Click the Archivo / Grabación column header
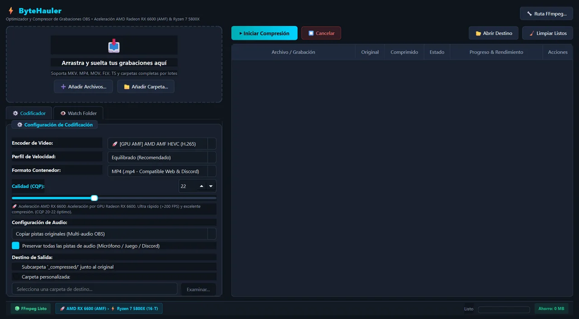Screen dimensions: 579x319 click(293, 52)
